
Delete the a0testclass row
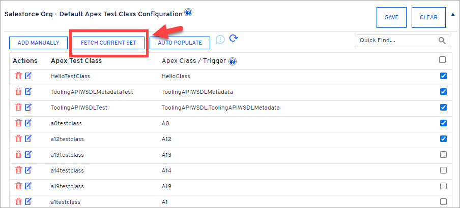coord(18,123)
